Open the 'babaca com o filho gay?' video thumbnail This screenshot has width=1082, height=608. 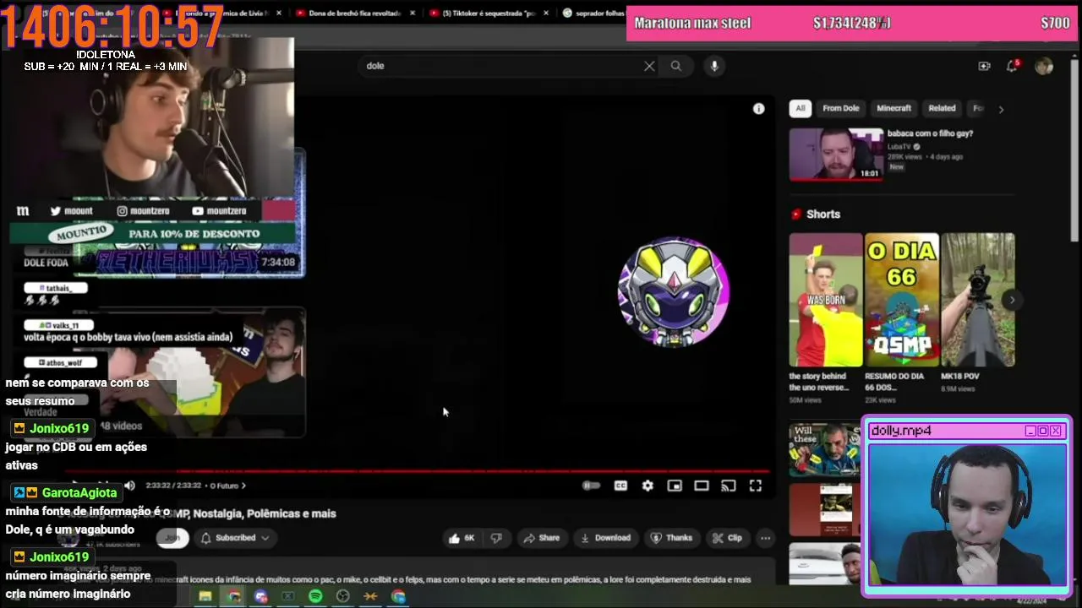(836, 154)
